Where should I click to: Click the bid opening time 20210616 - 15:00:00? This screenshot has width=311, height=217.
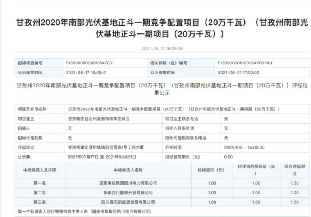click(x=244, y=147)
